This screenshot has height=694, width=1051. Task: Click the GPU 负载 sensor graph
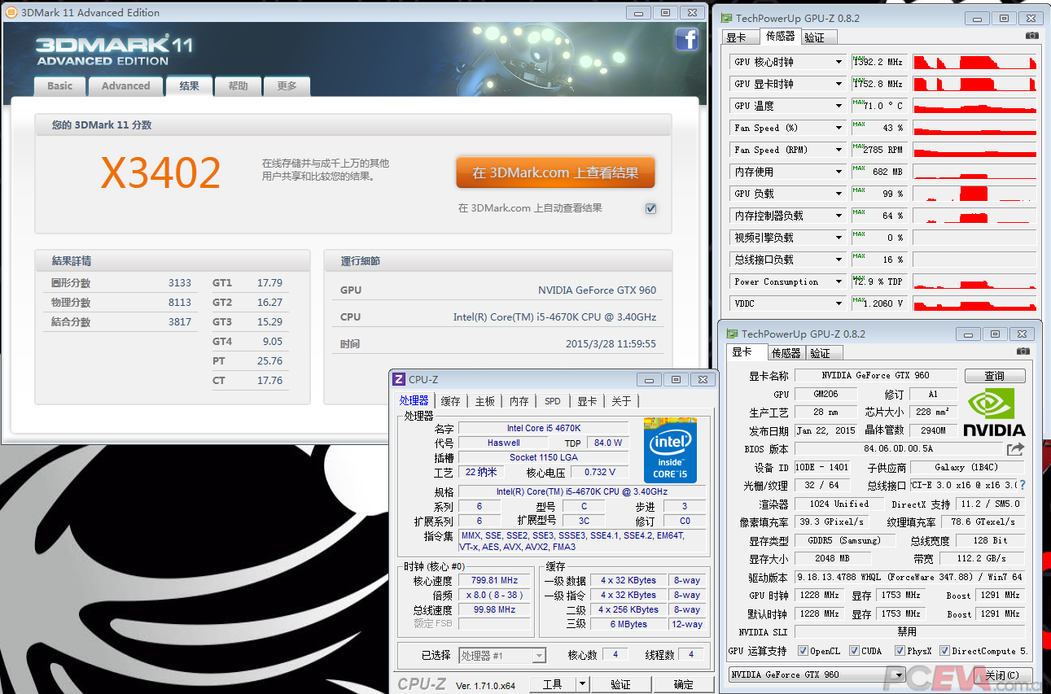pos(974,194)
